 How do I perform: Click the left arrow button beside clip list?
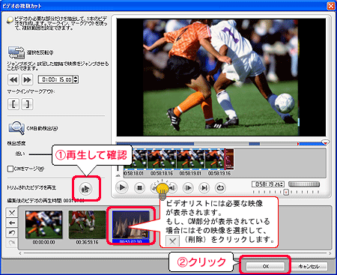coord(12,223)
